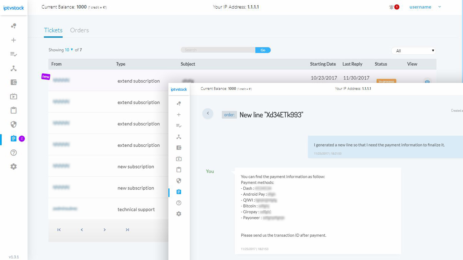463x260 pixels.
Task: Click Starting Date column header
Action: tap(323, 64)
